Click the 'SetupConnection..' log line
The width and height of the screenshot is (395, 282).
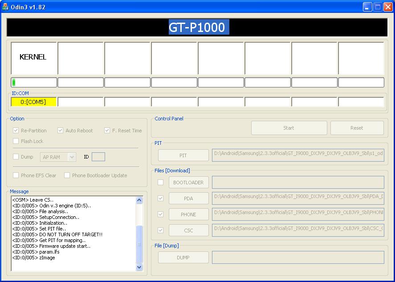(46, 217)
